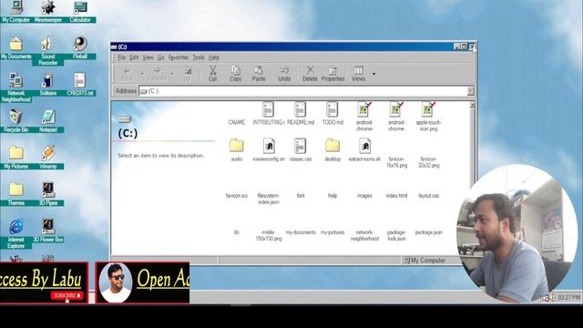Viewport: 583px width, 328px height.
Task: Click Undo toolbar button
Action: click(284, 73)
